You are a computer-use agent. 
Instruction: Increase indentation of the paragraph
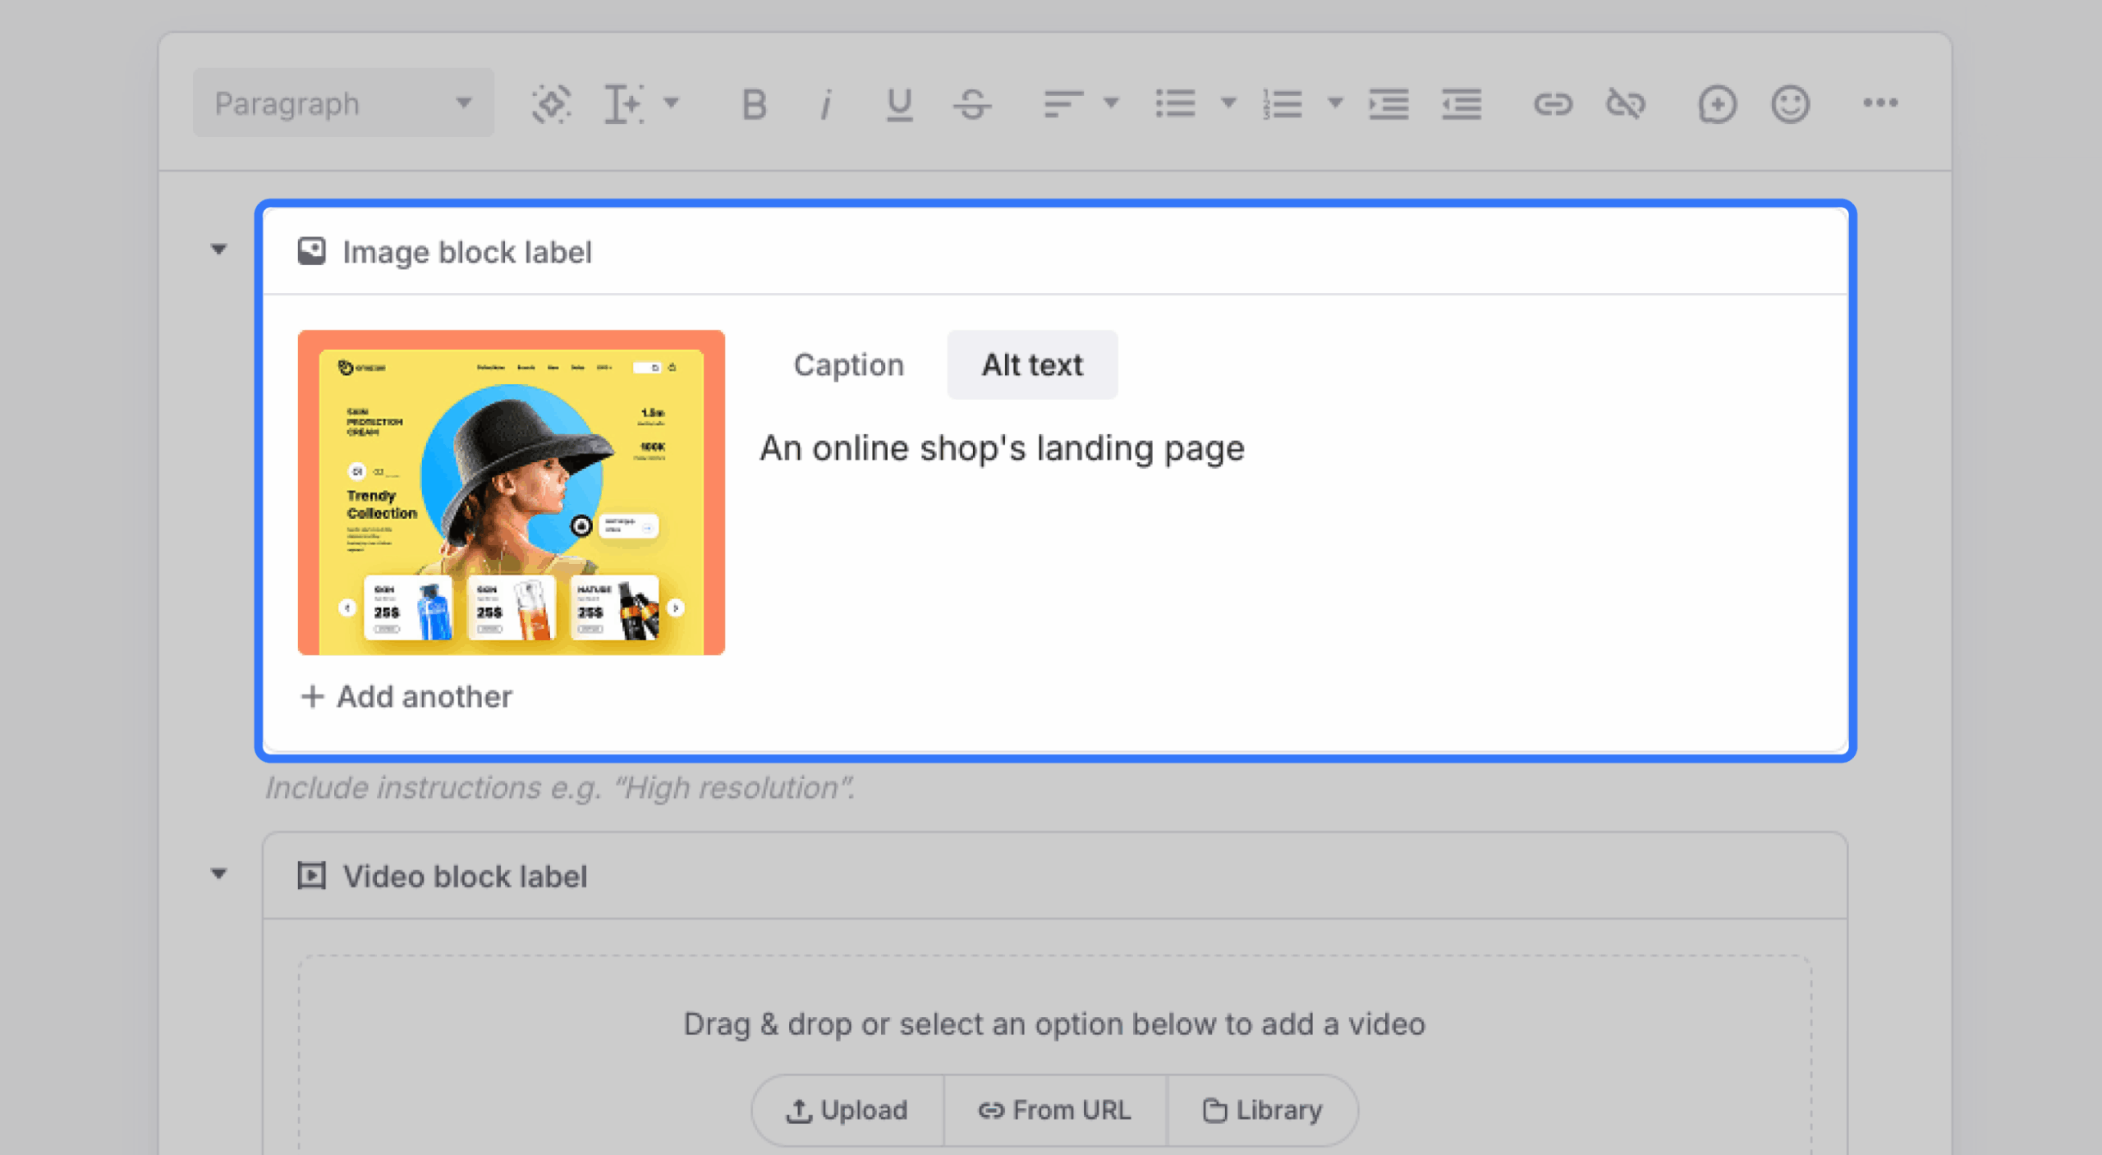[1388, 103]
